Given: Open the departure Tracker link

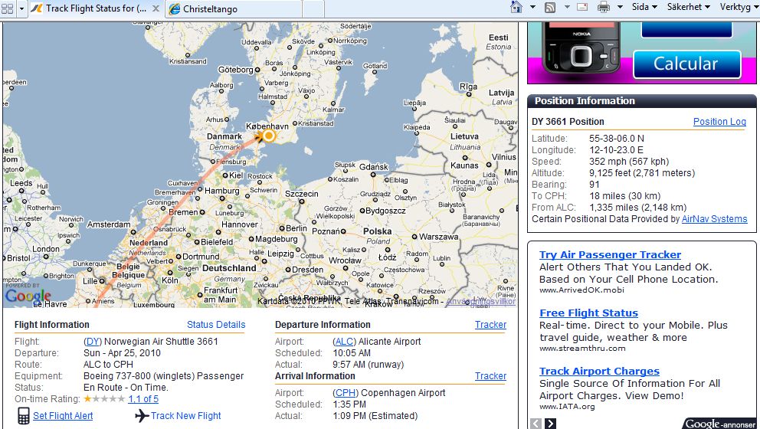Looking at the screenshot, I should [x=490, y=325].
